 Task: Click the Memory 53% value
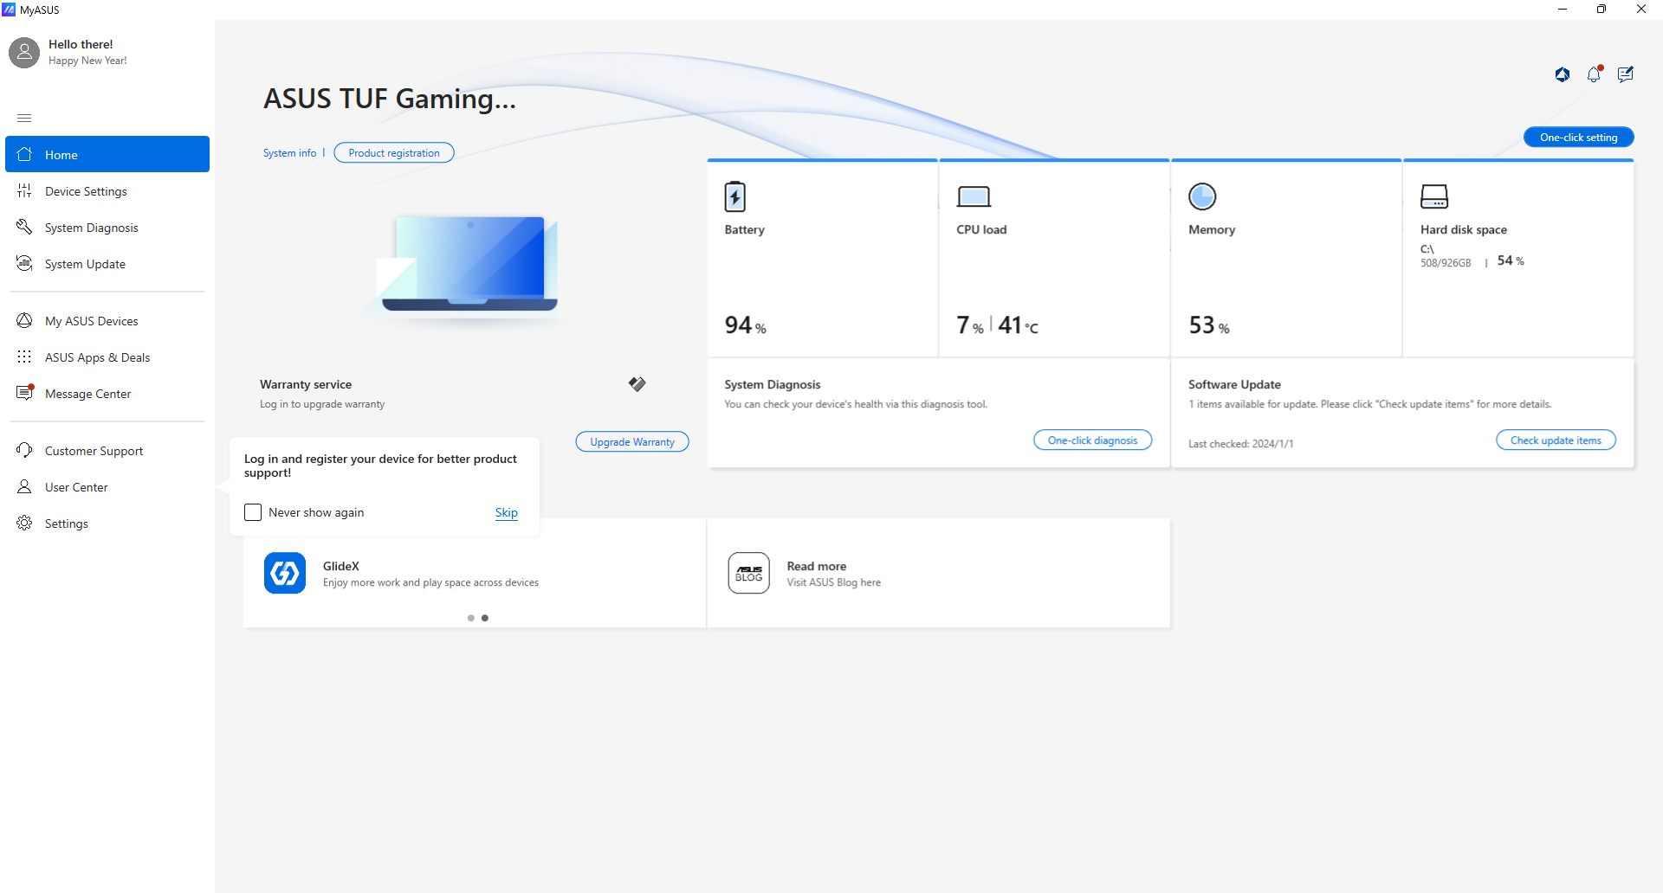coord(1209,324)
